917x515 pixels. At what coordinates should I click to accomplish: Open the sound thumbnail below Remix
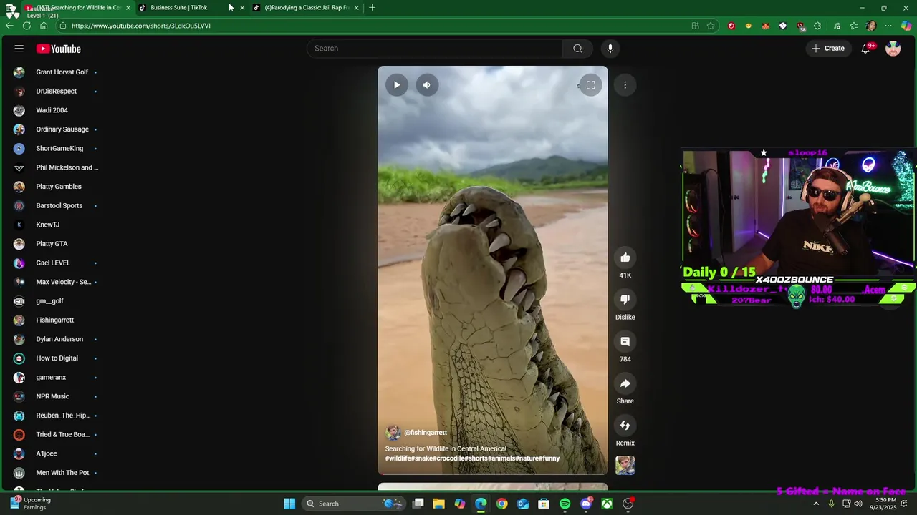(625, 466)
